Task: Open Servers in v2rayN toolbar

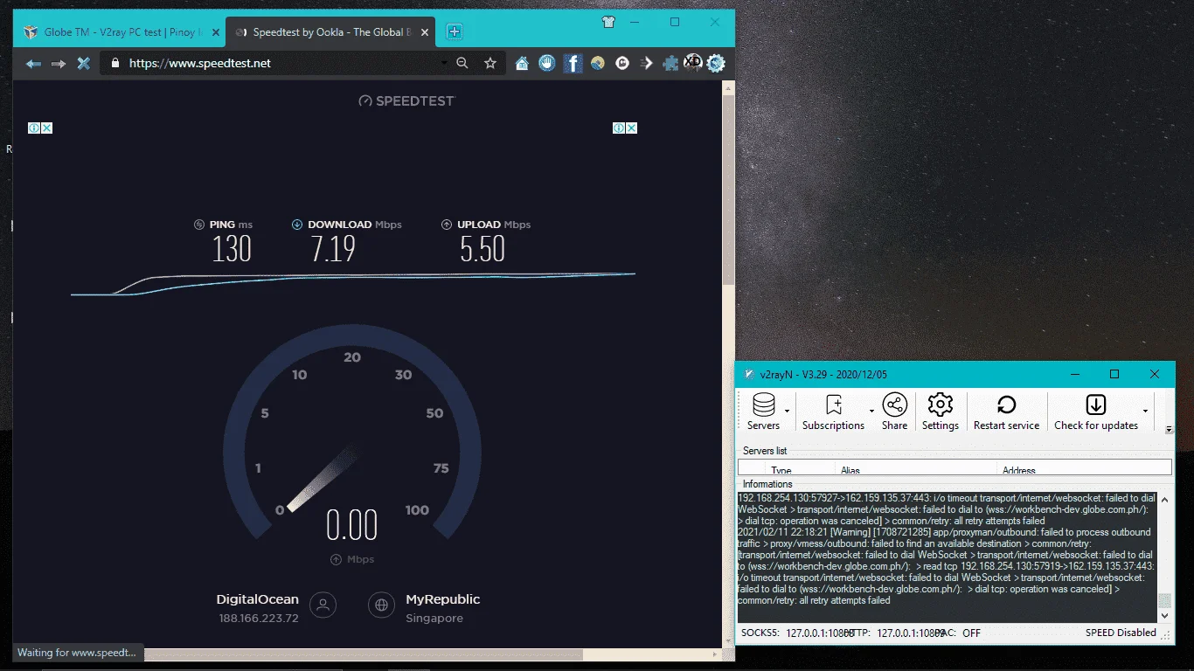Action: [763, 412]
